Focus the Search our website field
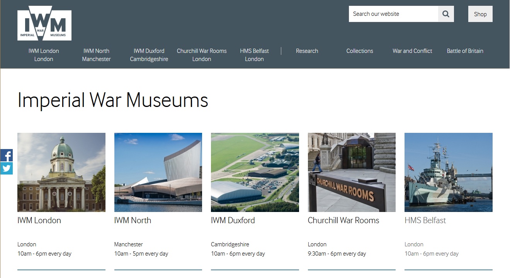Viewport: 510px width, 278px height. (x=393, y=14)
